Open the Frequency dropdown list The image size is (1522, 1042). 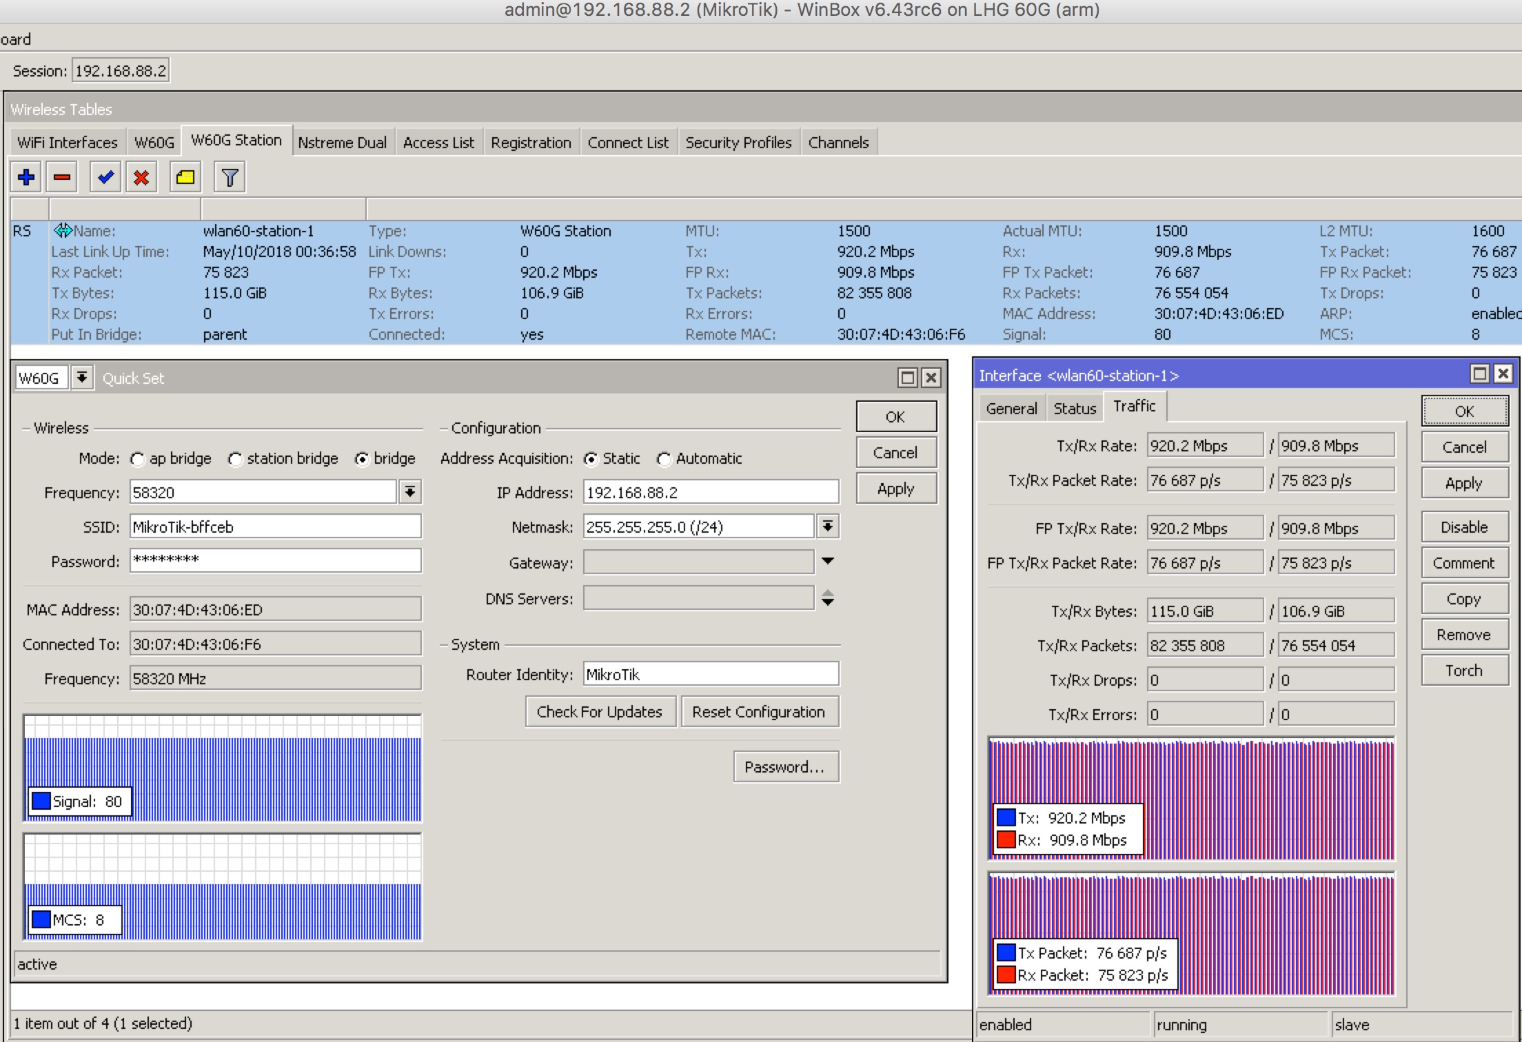[x=410, y=492]
